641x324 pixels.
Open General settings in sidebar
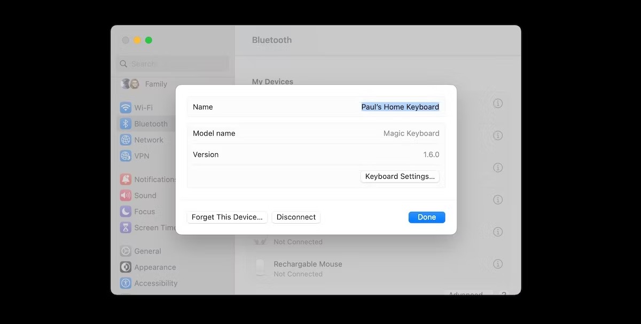pyautogui.click(x=140, y=251)
